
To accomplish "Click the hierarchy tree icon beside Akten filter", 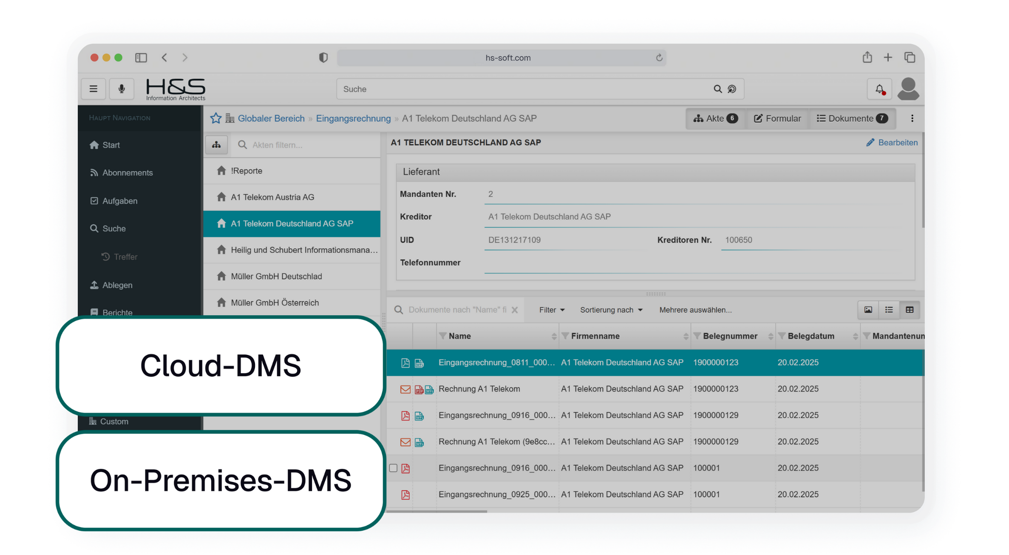I will [x=216, y=145].
